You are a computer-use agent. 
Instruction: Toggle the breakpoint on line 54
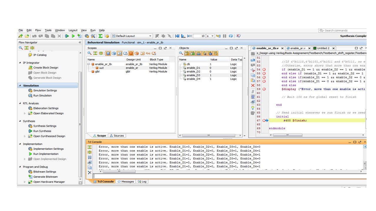pos(264,69)
